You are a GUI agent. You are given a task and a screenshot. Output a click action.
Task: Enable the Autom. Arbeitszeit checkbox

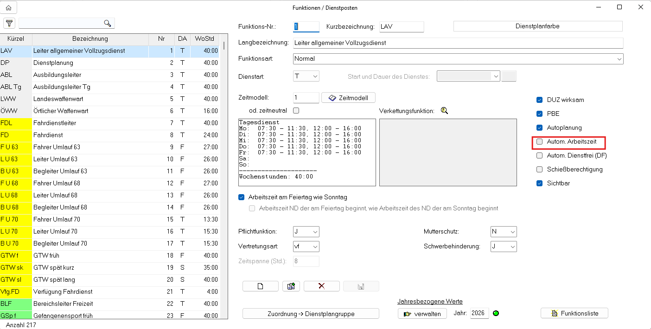tap(539, 142)
